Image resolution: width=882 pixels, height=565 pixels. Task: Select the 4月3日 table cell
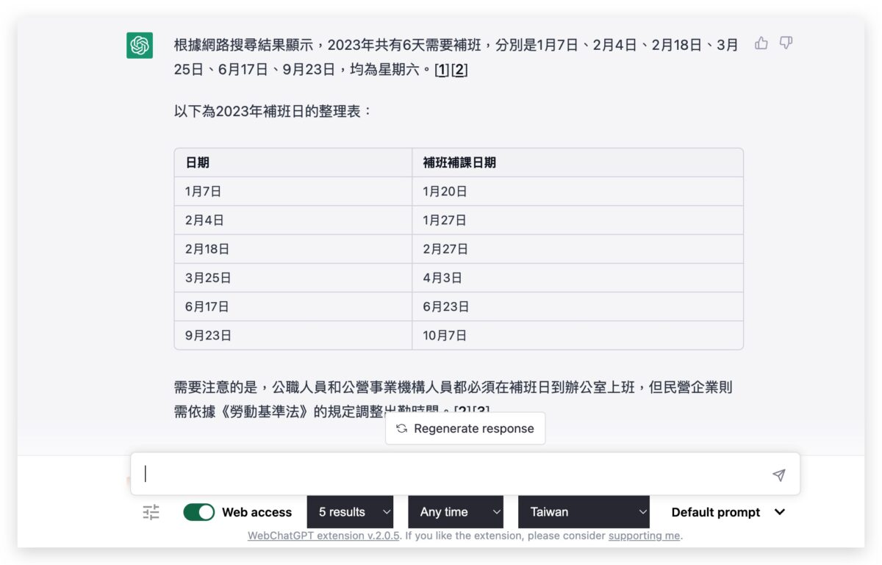coord(578,278)
